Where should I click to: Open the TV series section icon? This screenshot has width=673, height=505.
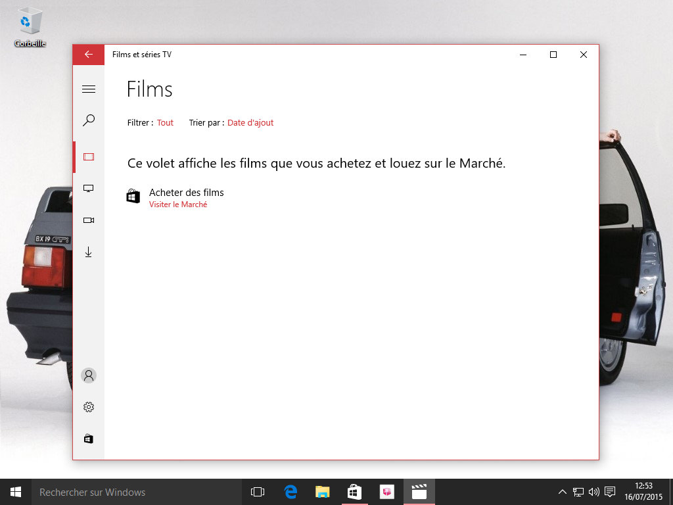pyautogui.click(x=89, y=189)
